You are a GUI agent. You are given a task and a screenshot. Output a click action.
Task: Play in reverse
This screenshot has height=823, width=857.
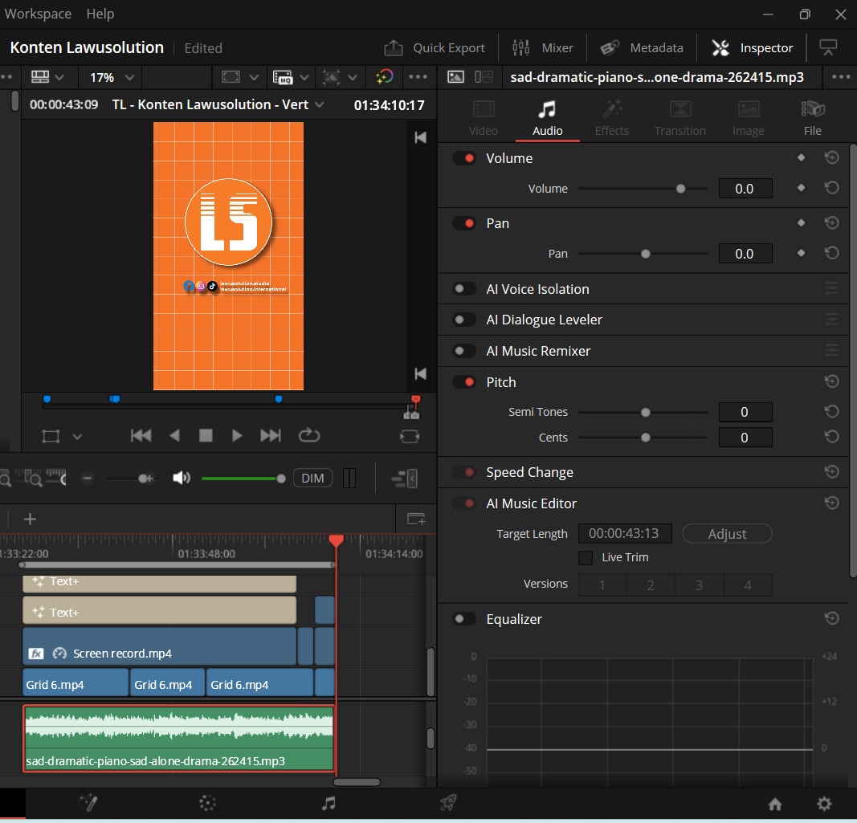[x=174, y=435]
